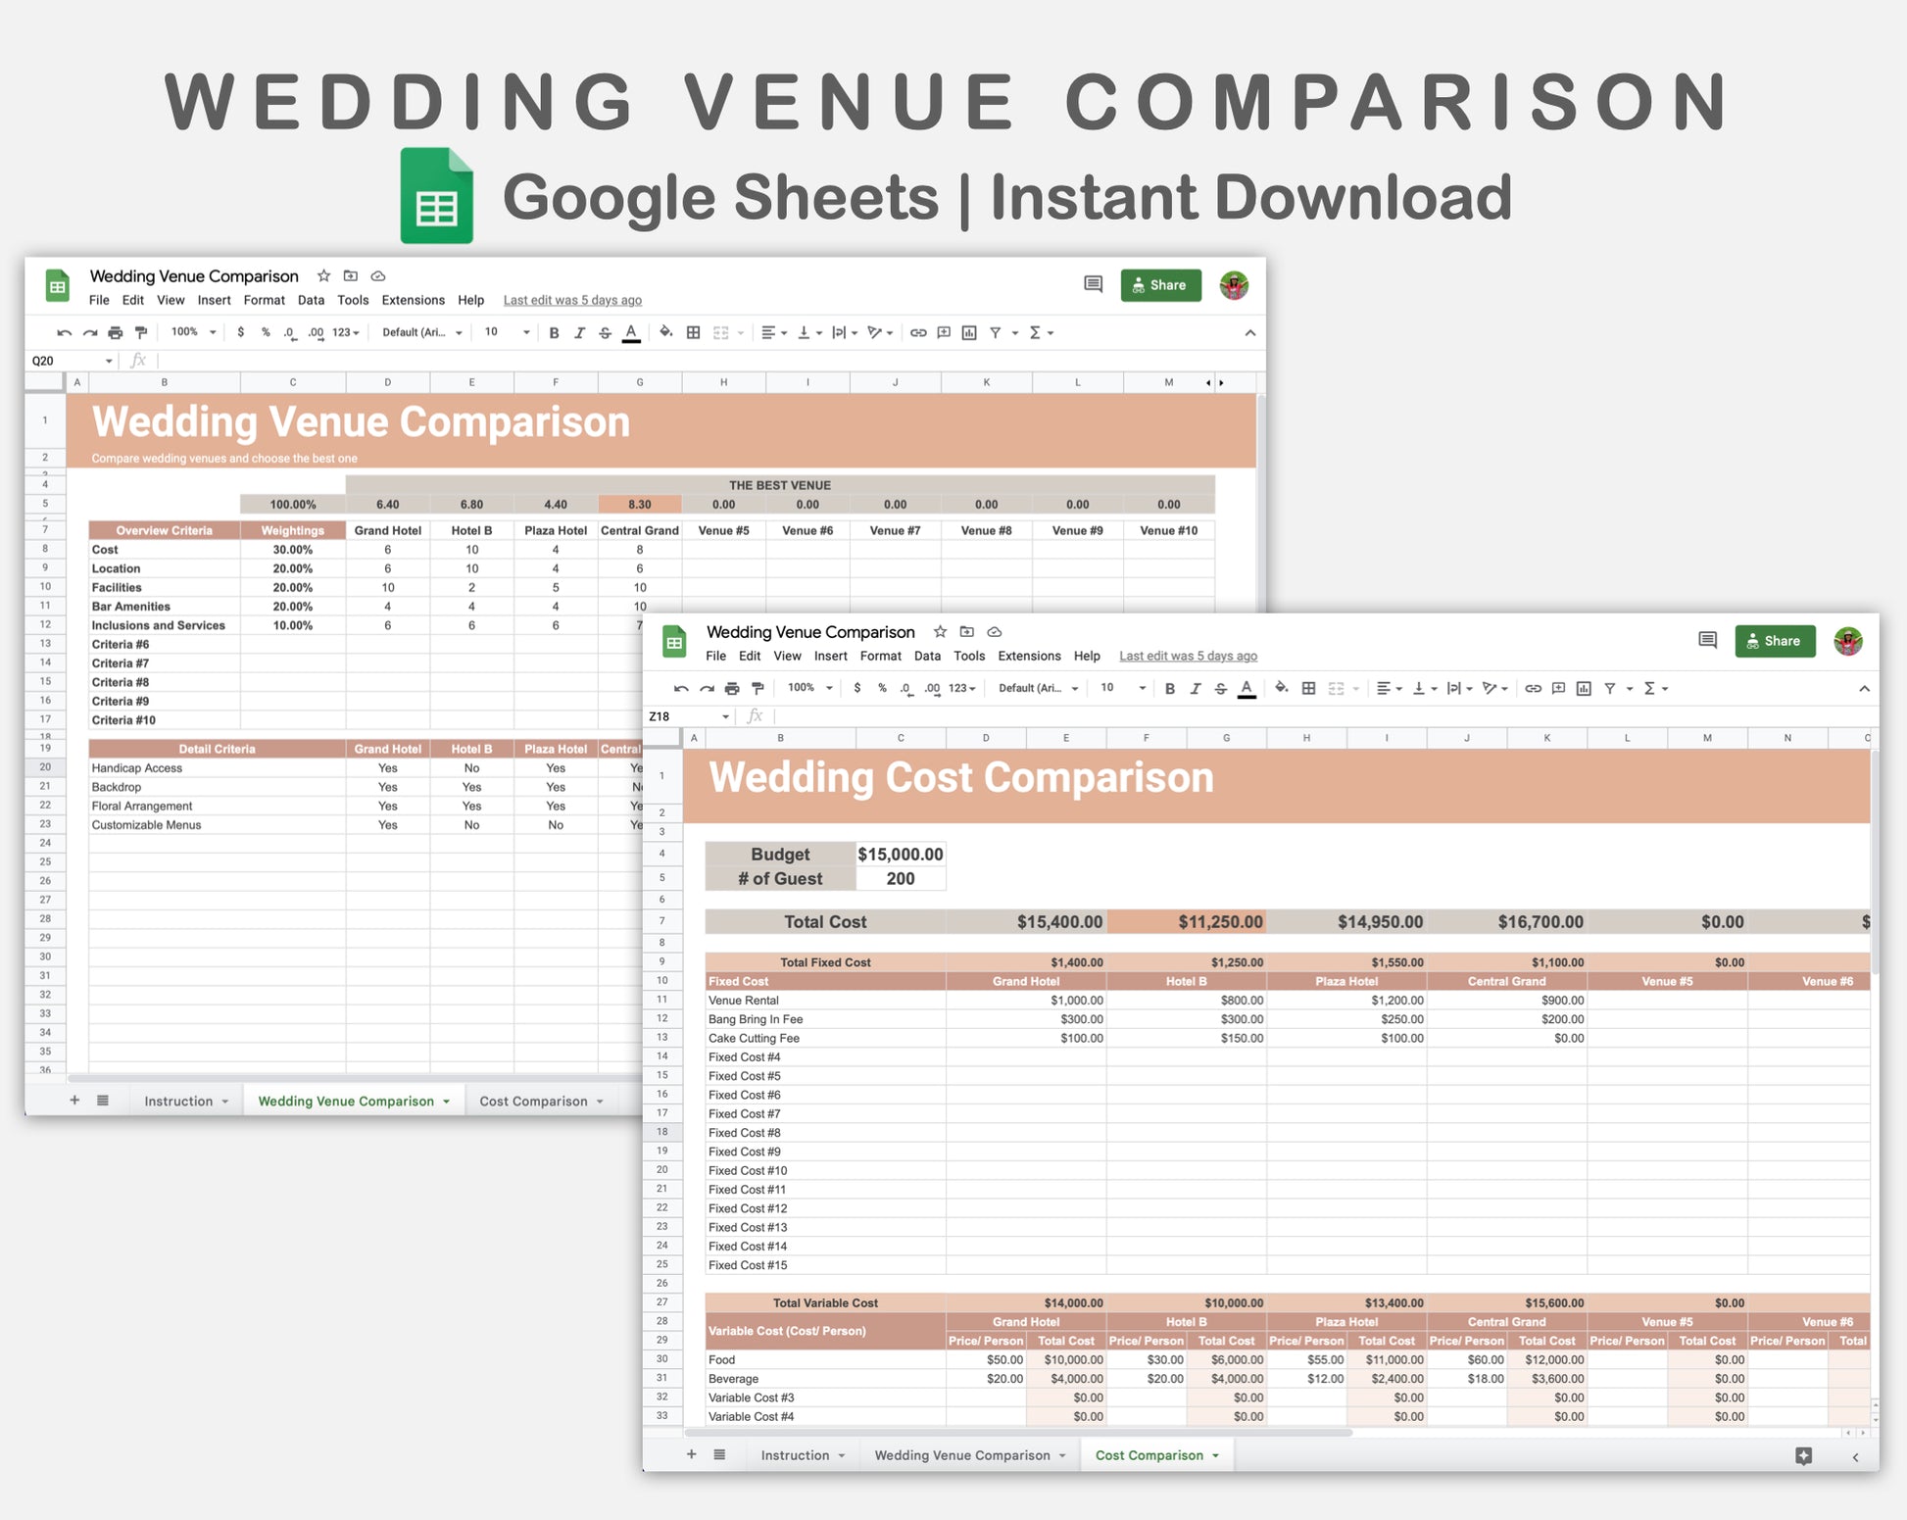Click insert chart icon in front window toolbar
The height and width of the screenshot is (1520, 1907).
tap(1584, 689)
